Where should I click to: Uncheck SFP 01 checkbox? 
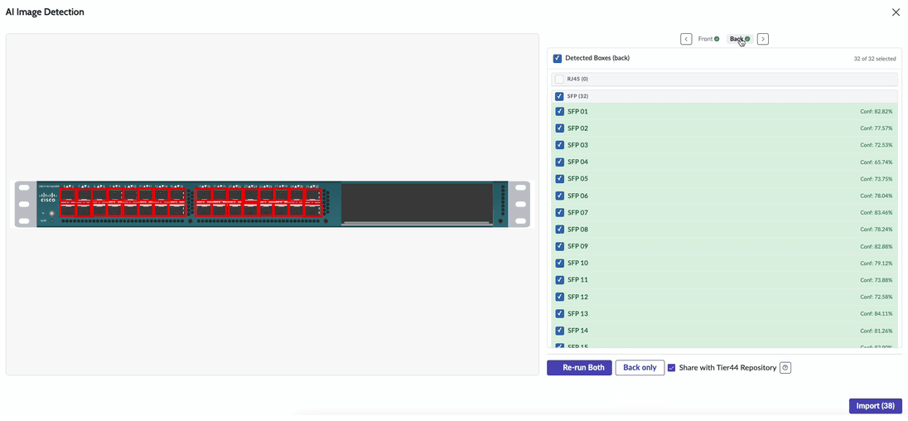click(559, 111)
